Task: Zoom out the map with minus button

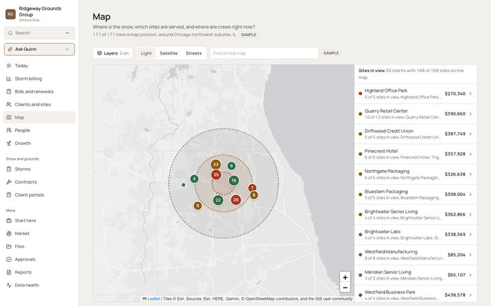Action: coord(345,288)
